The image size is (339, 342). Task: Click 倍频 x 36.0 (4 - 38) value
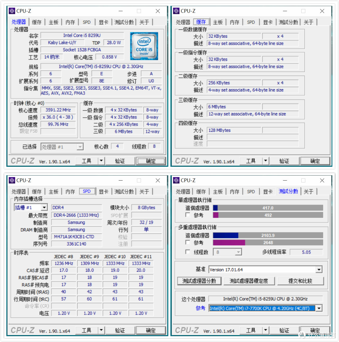click(x=58, y=117)
